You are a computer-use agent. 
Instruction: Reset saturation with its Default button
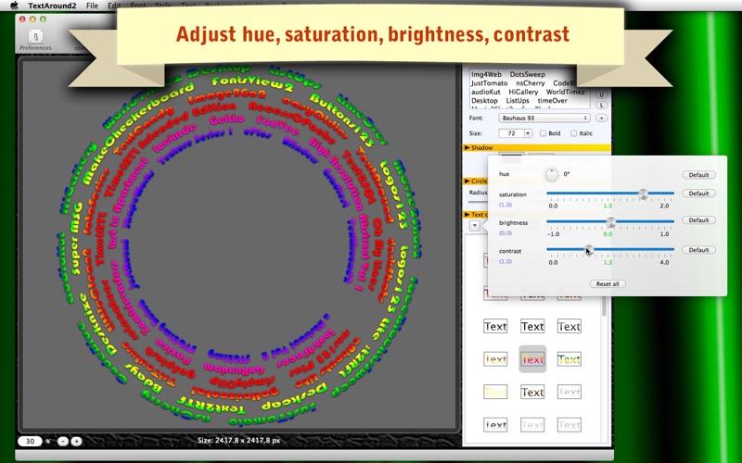point(698,194)
